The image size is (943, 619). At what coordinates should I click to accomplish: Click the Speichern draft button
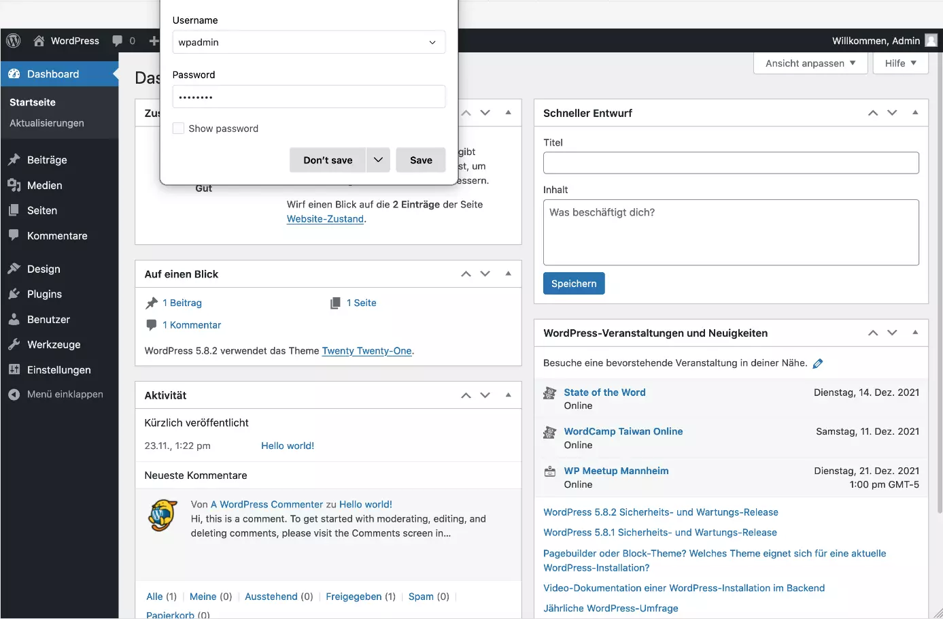click(x=574, y=284)
